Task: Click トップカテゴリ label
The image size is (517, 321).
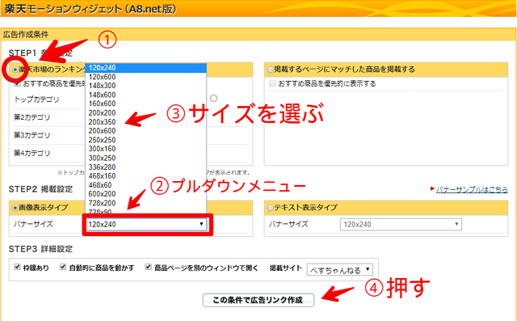Action: click(x=36, y=99)
